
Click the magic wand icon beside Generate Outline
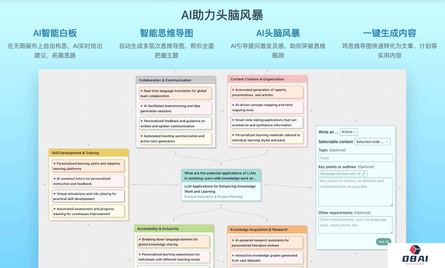(x=364, y=174)
